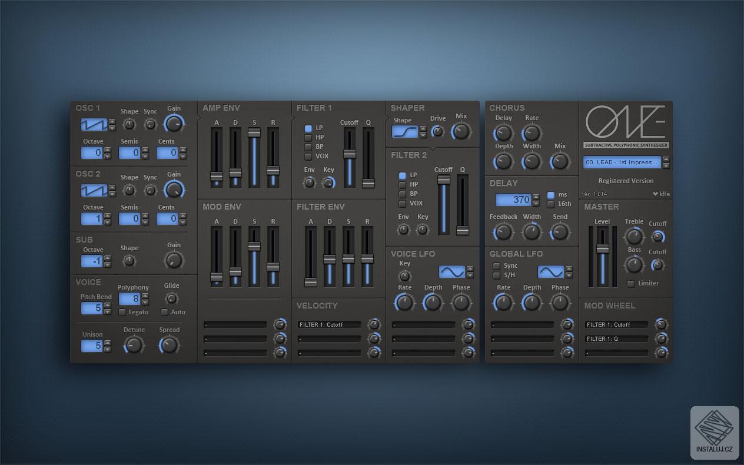Click the OSC 2 Octave stepper arrows
This screenshot has height=465, width=744.
pos(107,218)
